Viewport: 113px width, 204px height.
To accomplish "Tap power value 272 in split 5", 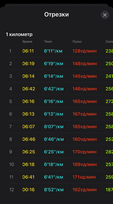I will (109, 101).
